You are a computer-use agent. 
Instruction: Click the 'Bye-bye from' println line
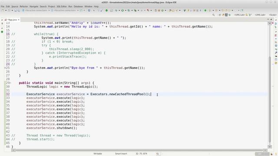tap(89, 68)
